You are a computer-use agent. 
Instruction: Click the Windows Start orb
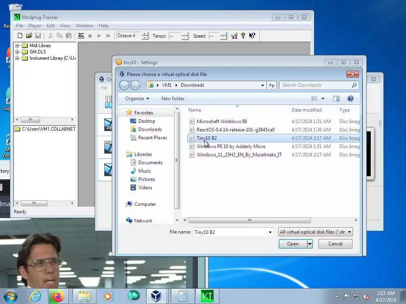11,296
